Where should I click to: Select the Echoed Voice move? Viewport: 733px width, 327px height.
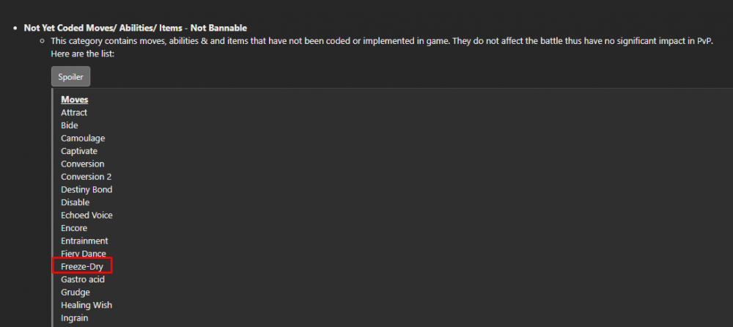pos(86,215)
